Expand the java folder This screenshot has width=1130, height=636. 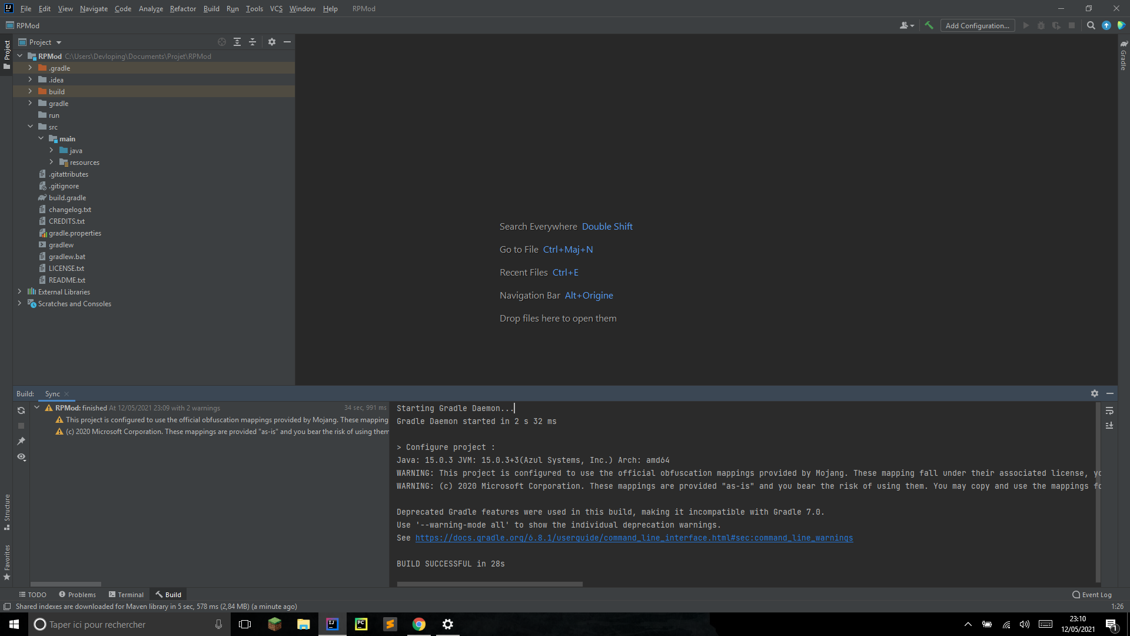(51, 150)
